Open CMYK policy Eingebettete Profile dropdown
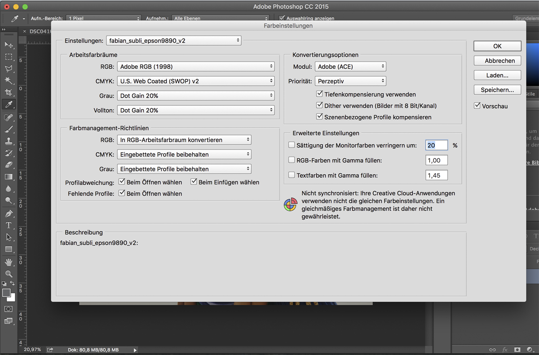The height and width of the screenshot is (355, 539). 184,154
